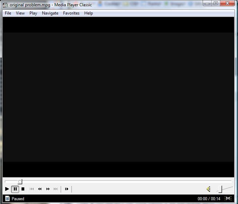
Task: Stop playback with the Stop button
Action: point(23,189)
